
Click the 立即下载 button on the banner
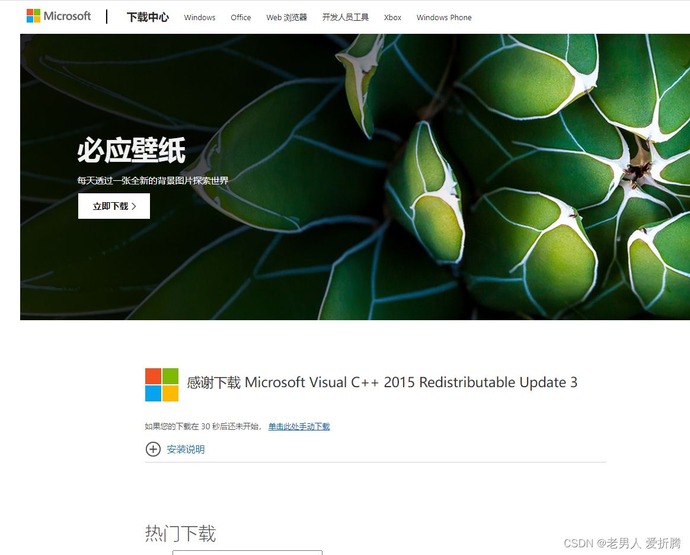114,206
